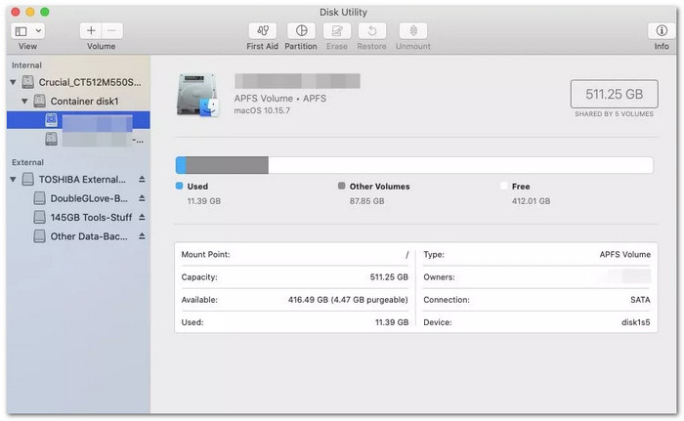Open the Partition pie icon
The height and width of the screenshot is (421, 684).
[x=301, y=31]
